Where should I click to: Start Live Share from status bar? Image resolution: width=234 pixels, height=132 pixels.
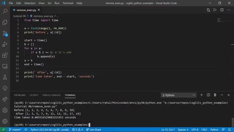(94, 129)
